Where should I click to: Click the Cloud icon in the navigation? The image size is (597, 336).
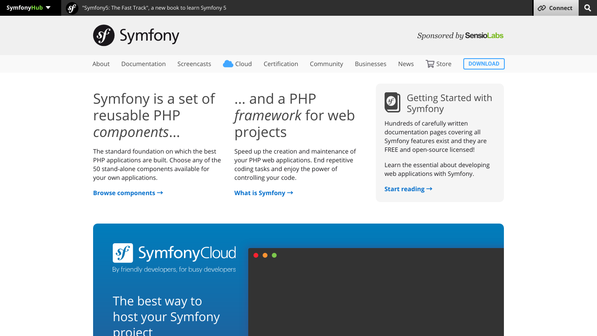228,64
